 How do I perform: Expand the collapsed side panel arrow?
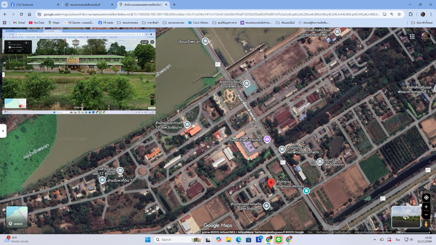coord(3,131)
